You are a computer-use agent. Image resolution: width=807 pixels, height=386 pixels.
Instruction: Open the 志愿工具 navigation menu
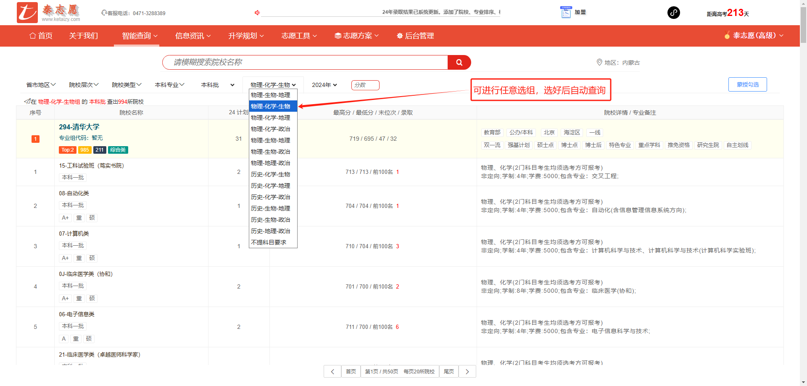coord(299,36)
